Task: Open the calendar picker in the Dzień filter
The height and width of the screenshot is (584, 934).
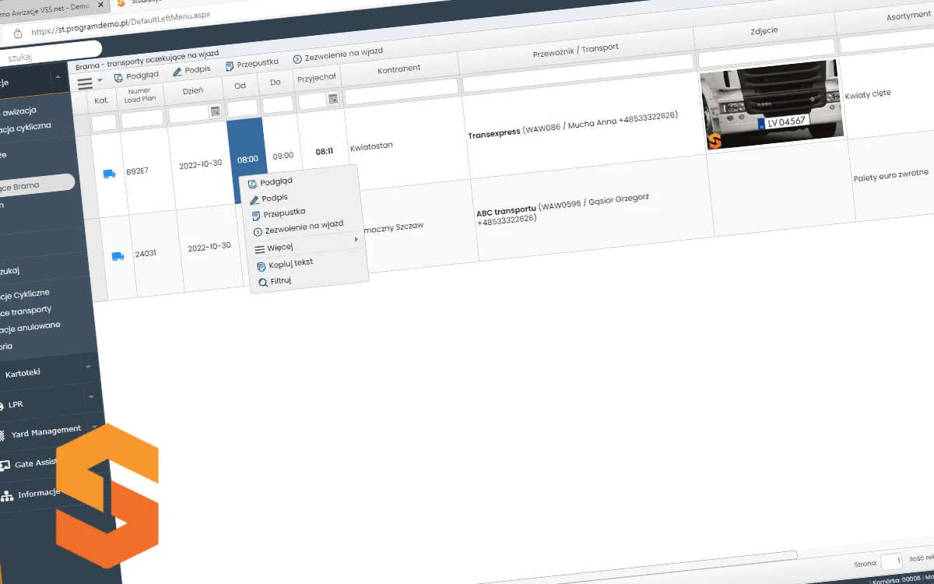Action: point(215,112)
